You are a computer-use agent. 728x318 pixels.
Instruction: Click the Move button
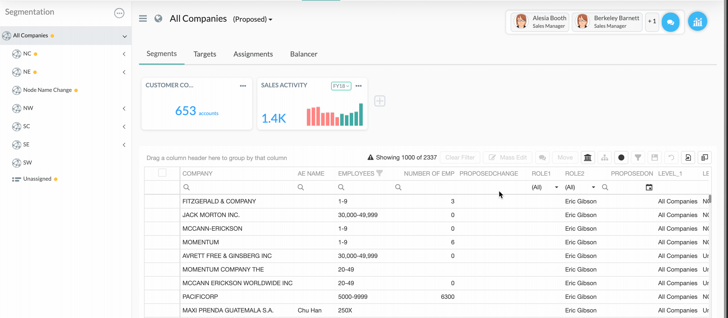click(565, 157)
